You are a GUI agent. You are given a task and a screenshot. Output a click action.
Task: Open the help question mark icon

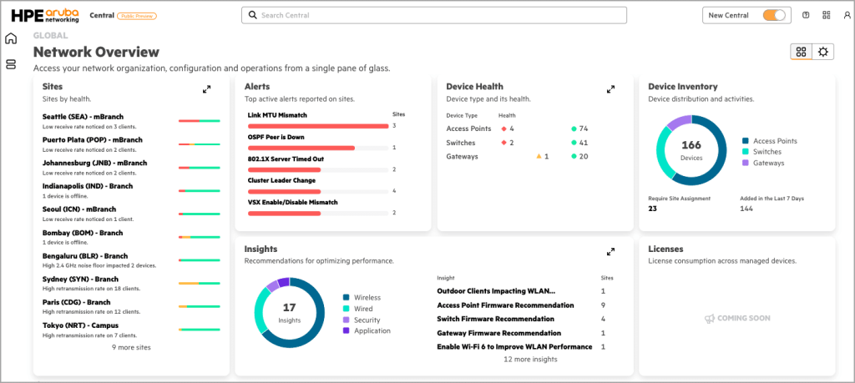coord(806,15)
